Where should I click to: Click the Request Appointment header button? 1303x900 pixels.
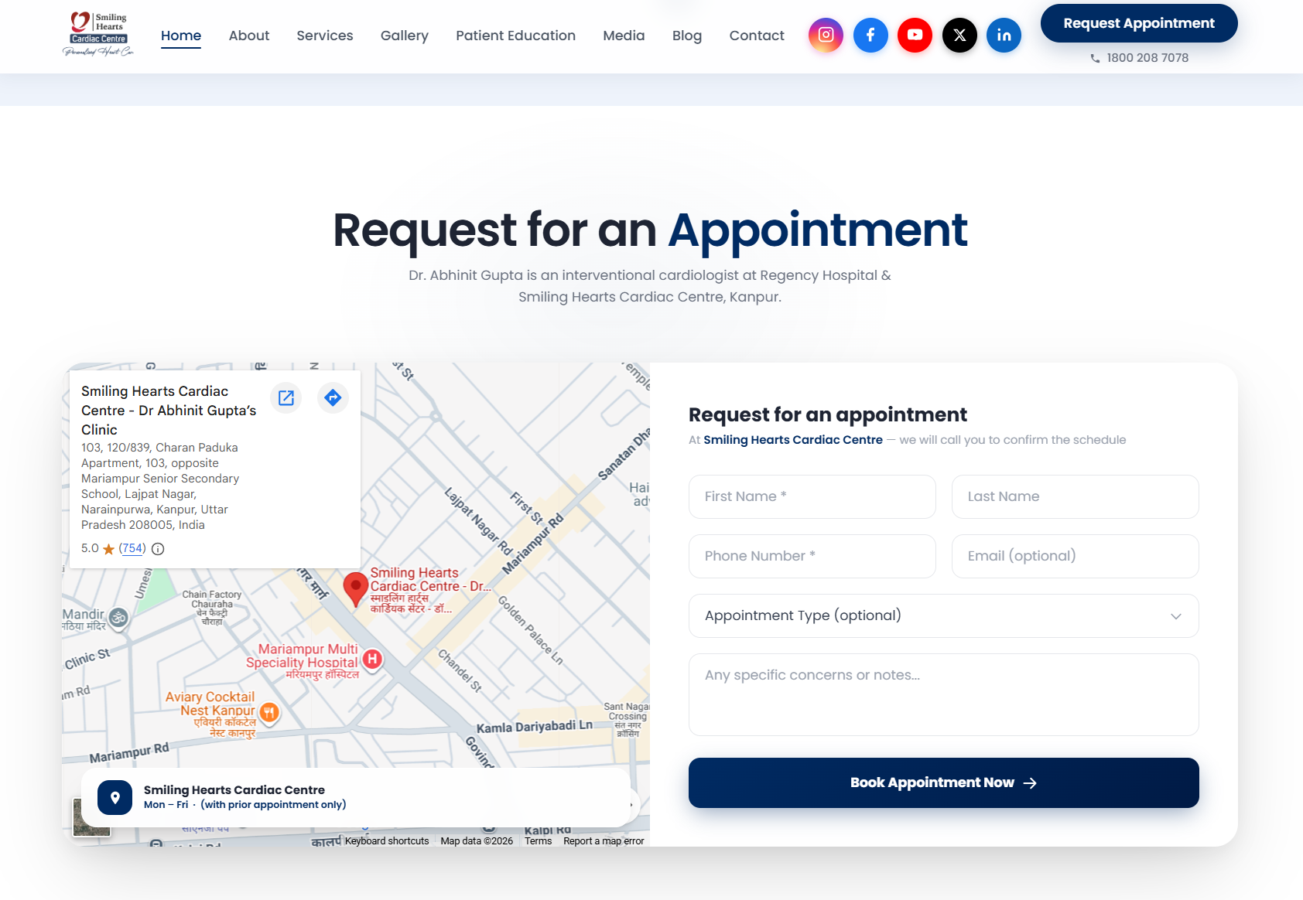1139,23
